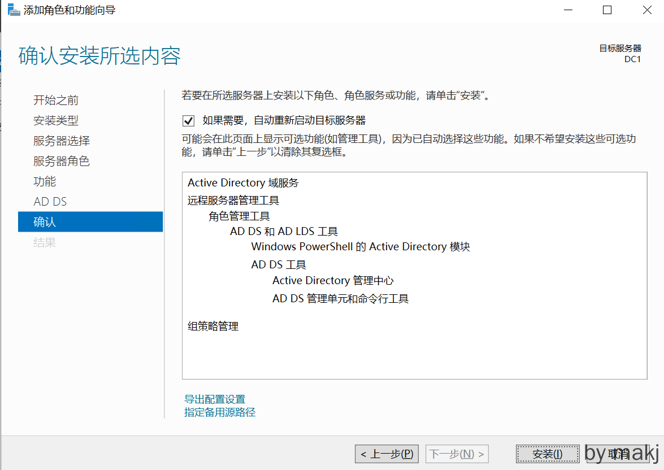
Task: Maximize the wizard window
Action: [x=607, y=10]
